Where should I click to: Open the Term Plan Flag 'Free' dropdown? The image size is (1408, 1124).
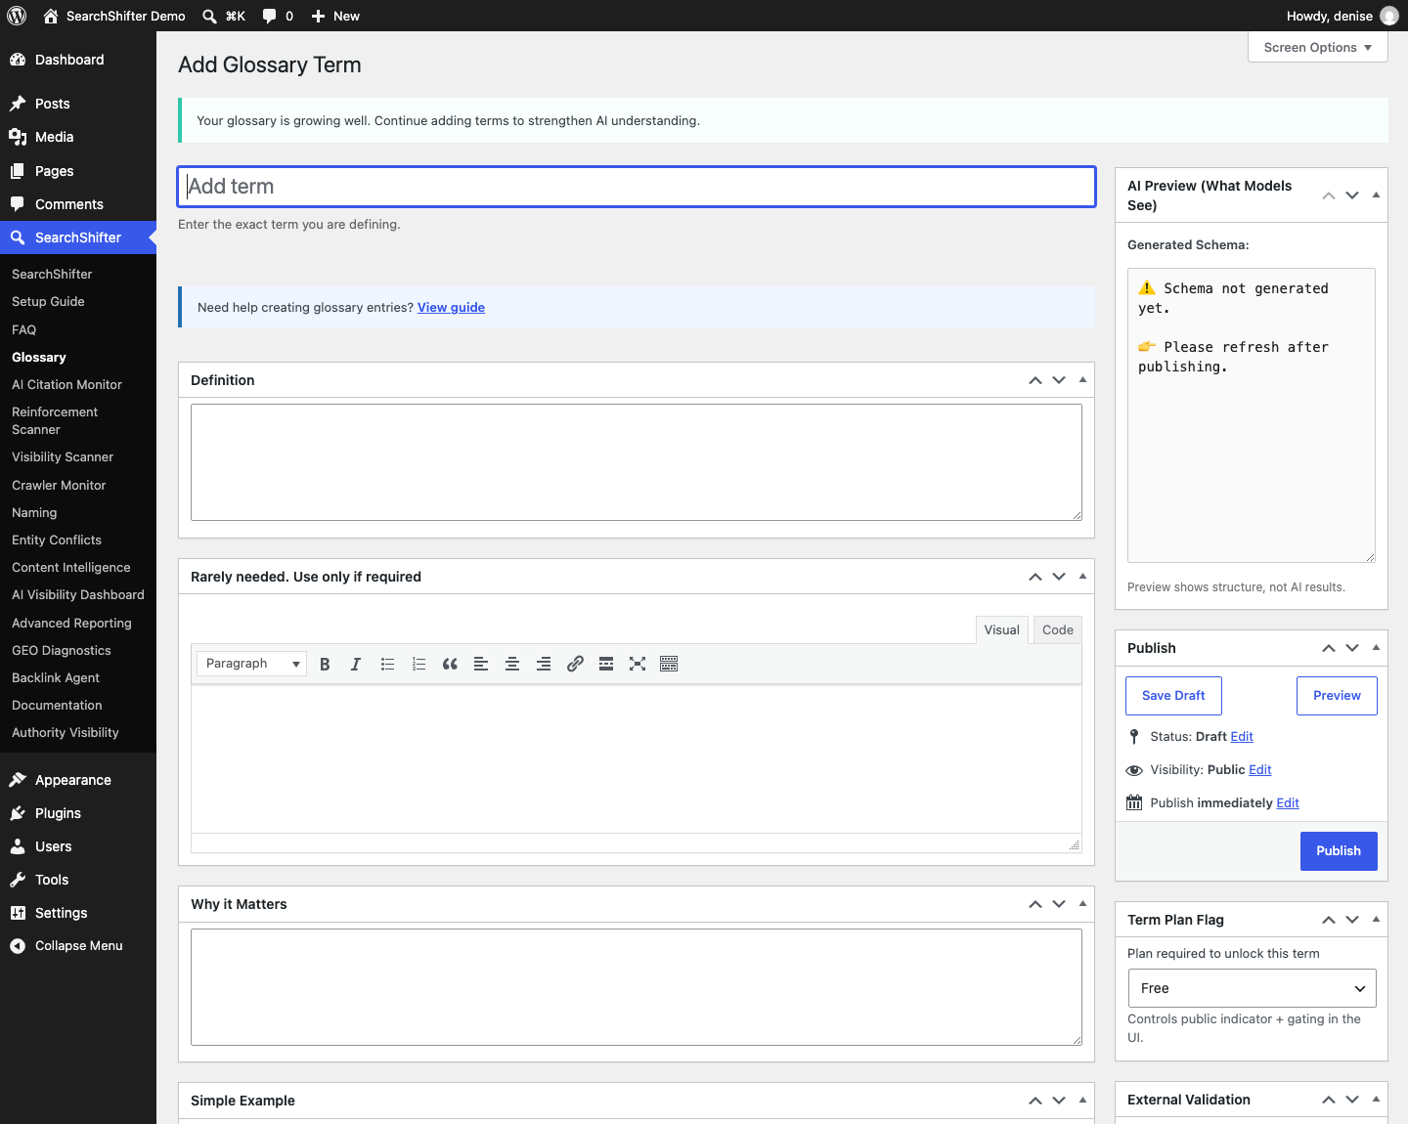coord(1252,988)
